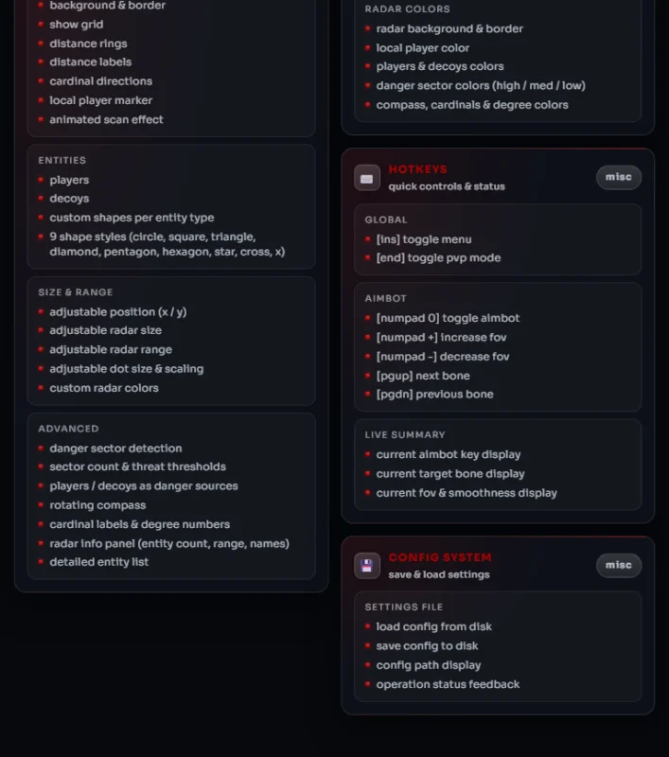
Task: Select '[numpad 0] toggle aimbot' item
Action: pos(448,318)
